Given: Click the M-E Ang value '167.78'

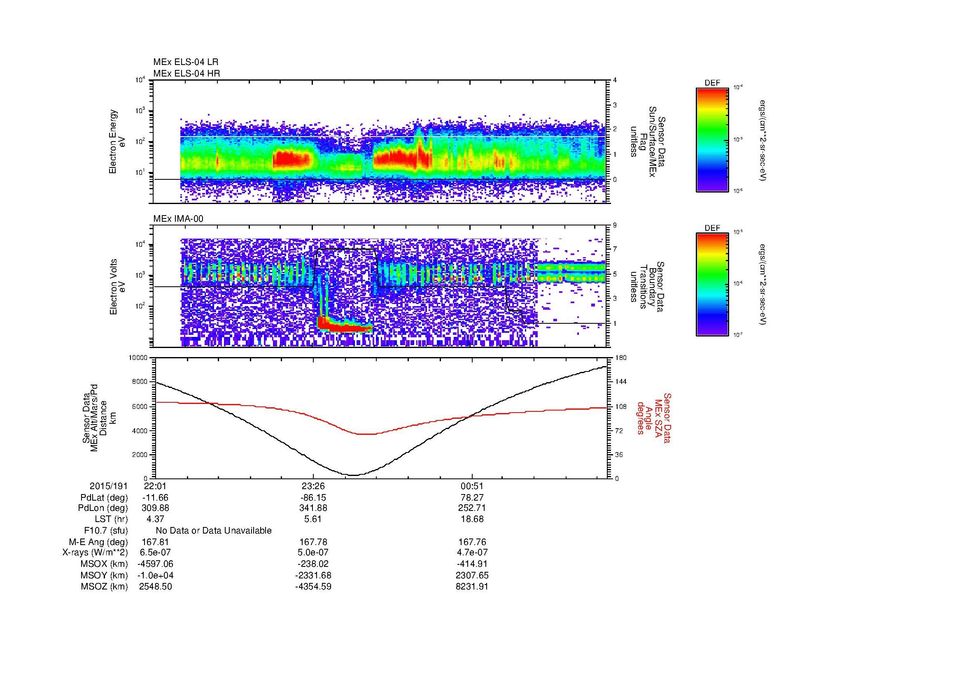Looking at the screenshot, I should tap(313, 542).
